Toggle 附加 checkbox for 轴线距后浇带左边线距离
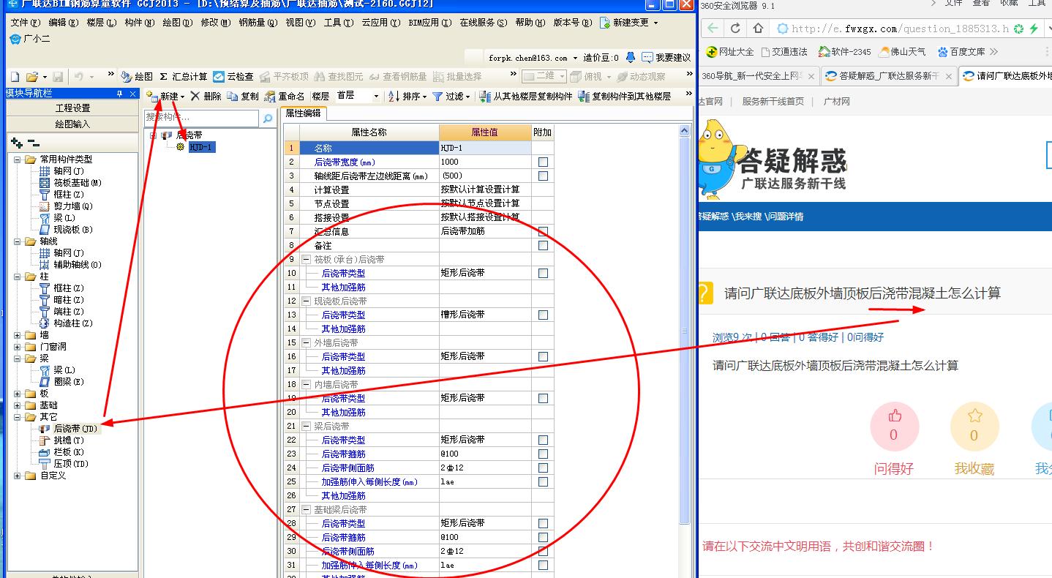Viewport: 1052px width, 578px height. pos(543,176)
